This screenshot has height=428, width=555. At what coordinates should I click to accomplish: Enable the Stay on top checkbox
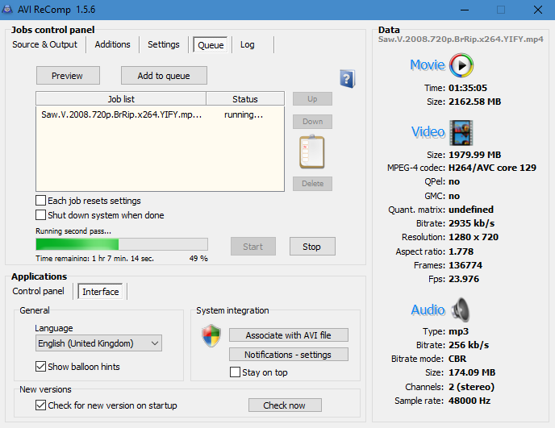[x=235, y=372]
